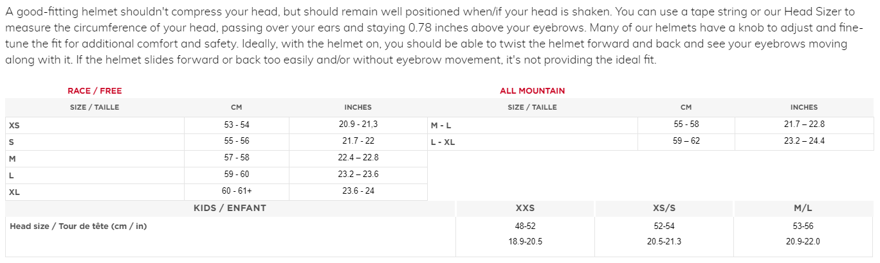The image size is (880, 263).
Task: Click the ALL MOUNTAIN table heading
Action: tap(532, 91)
